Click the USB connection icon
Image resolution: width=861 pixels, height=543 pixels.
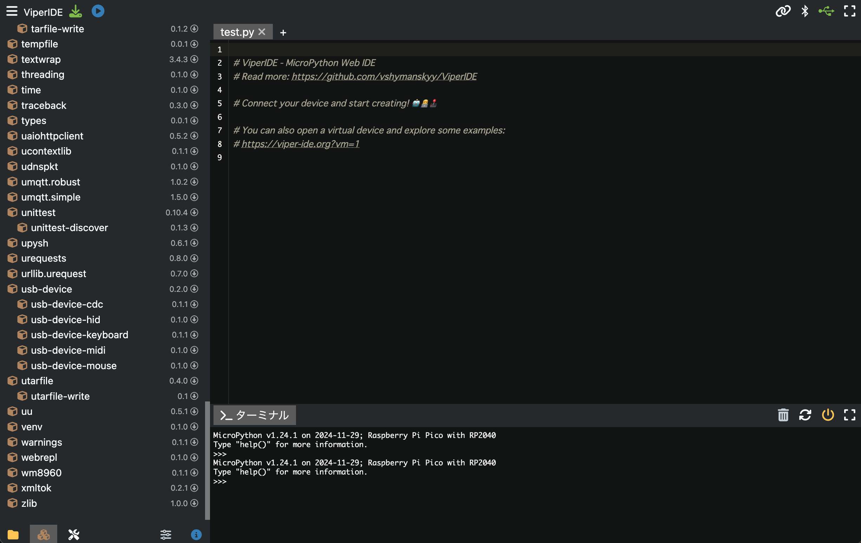826,11
